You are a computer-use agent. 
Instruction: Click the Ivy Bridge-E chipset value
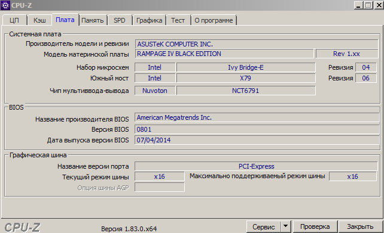pyautogui.click(x=246, y=67)
